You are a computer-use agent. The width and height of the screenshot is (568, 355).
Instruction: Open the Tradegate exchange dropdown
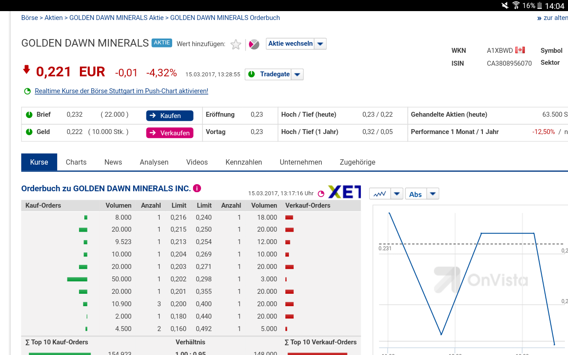(x=297, y=74)
